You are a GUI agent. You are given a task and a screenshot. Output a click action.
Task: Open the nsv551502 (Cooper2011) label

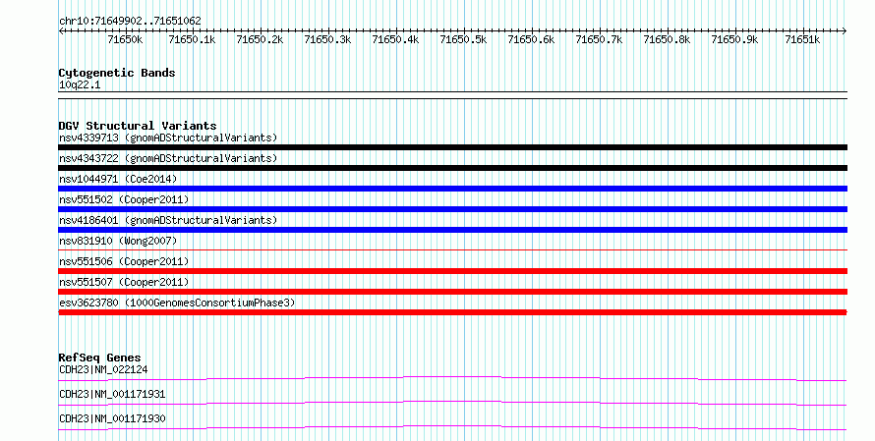click(x=124, y=199)
